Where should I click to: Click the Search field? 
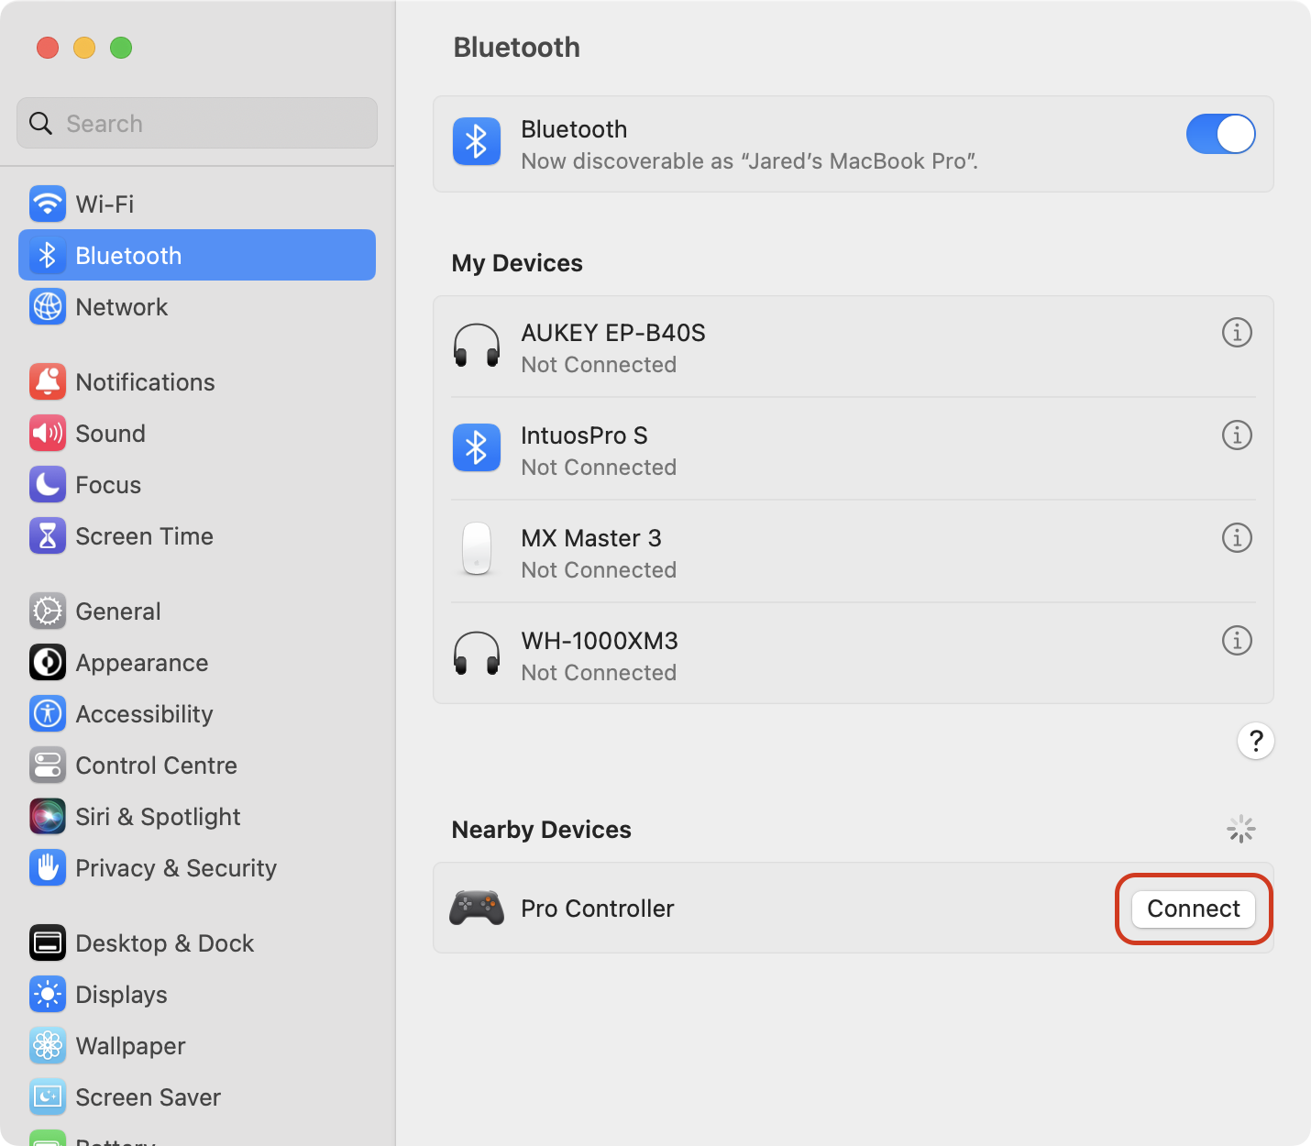tap(196, 123)
